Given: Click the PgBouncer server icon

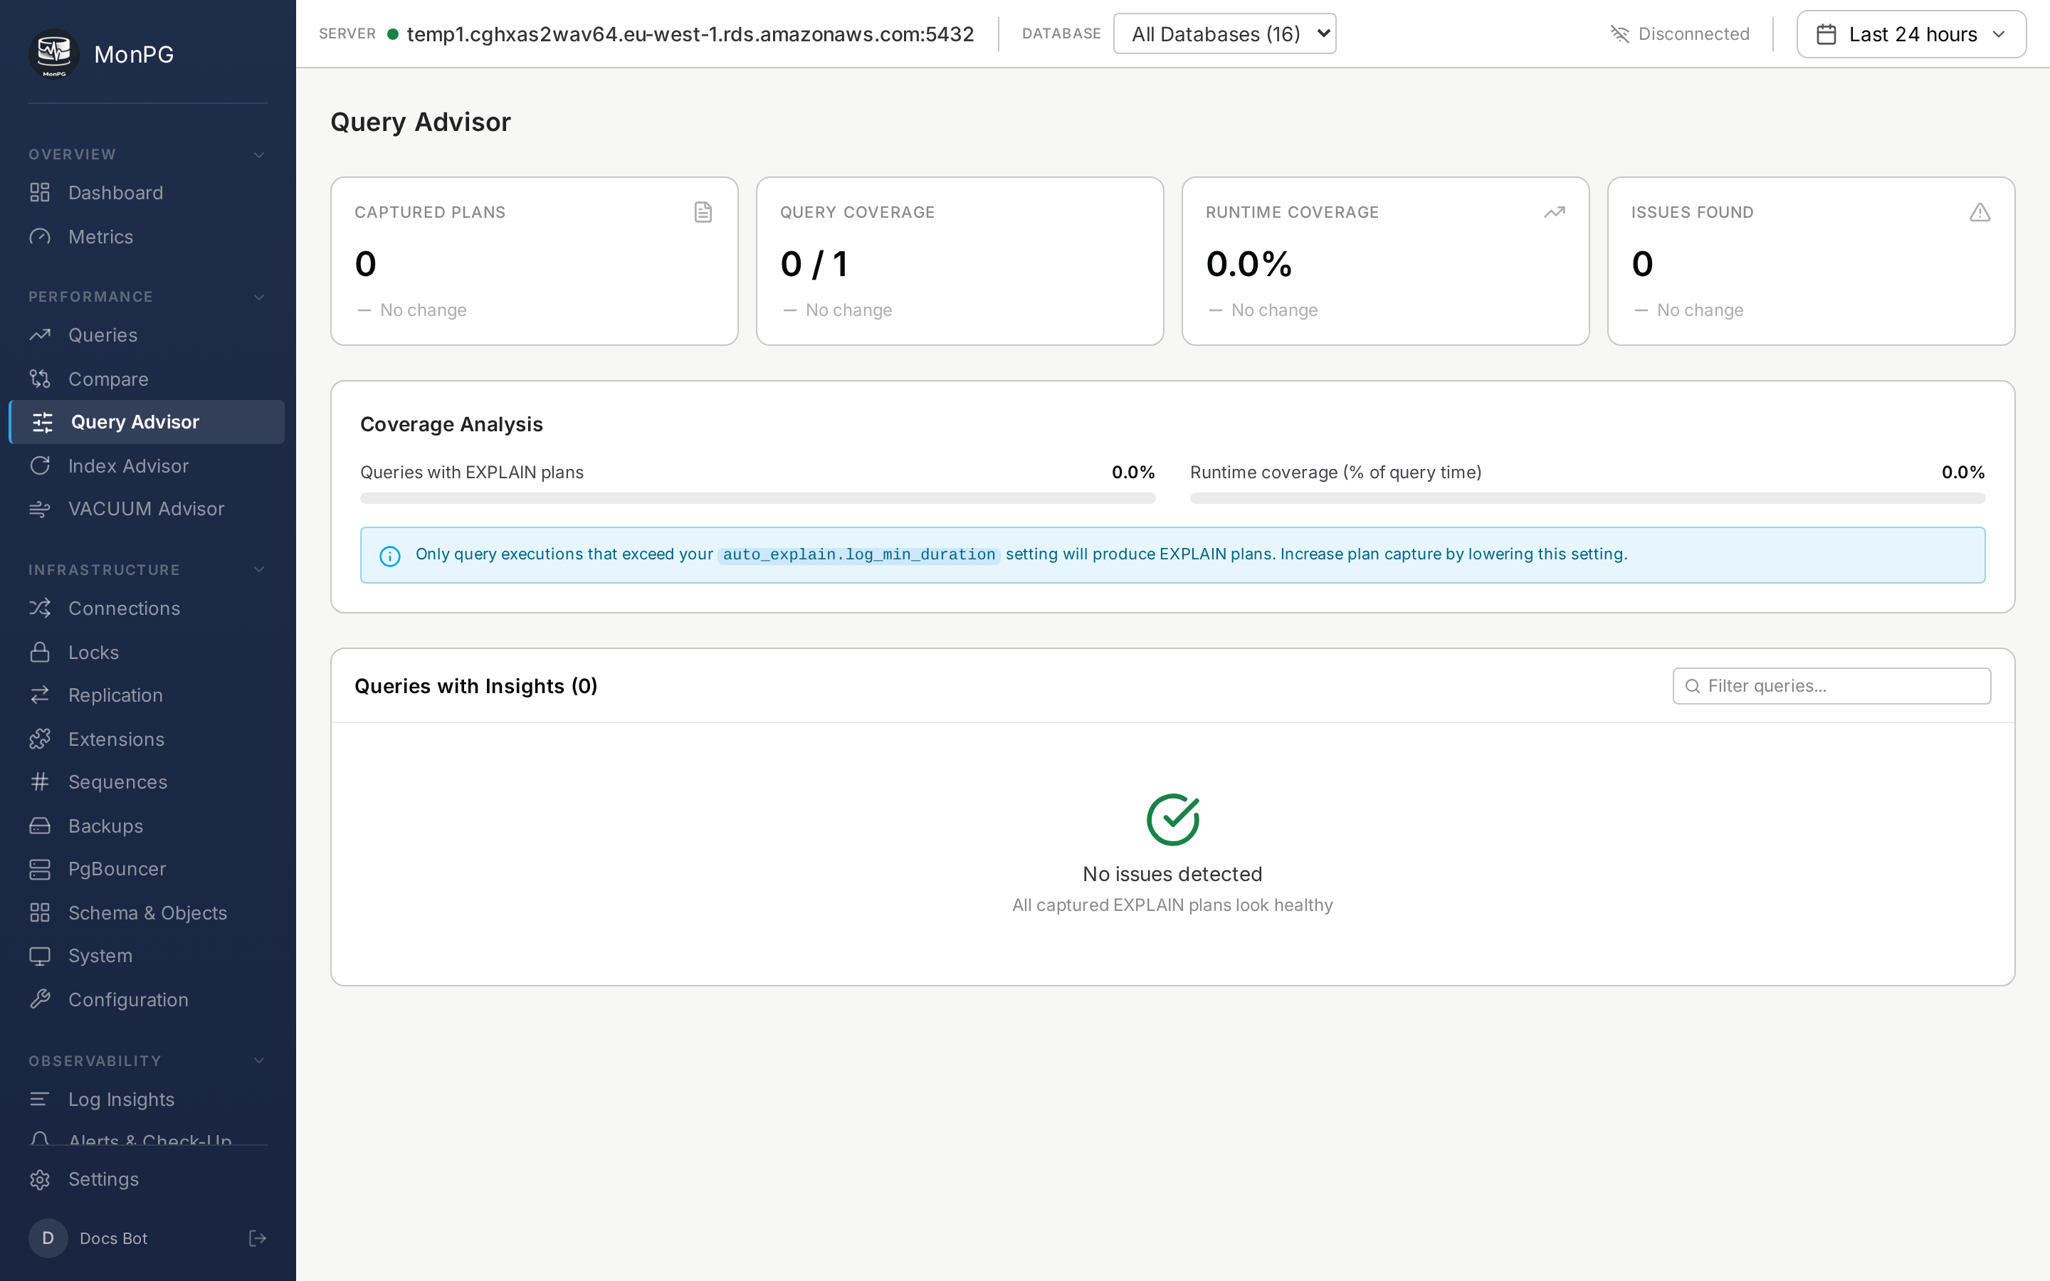Looking at the screenshot, I should coord(40,868).
